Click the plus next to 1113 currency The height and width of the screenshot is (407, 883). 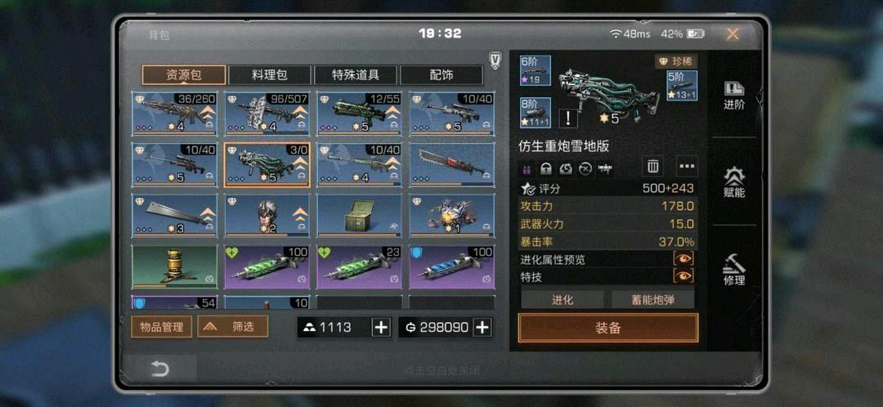(x=381, y=327)
